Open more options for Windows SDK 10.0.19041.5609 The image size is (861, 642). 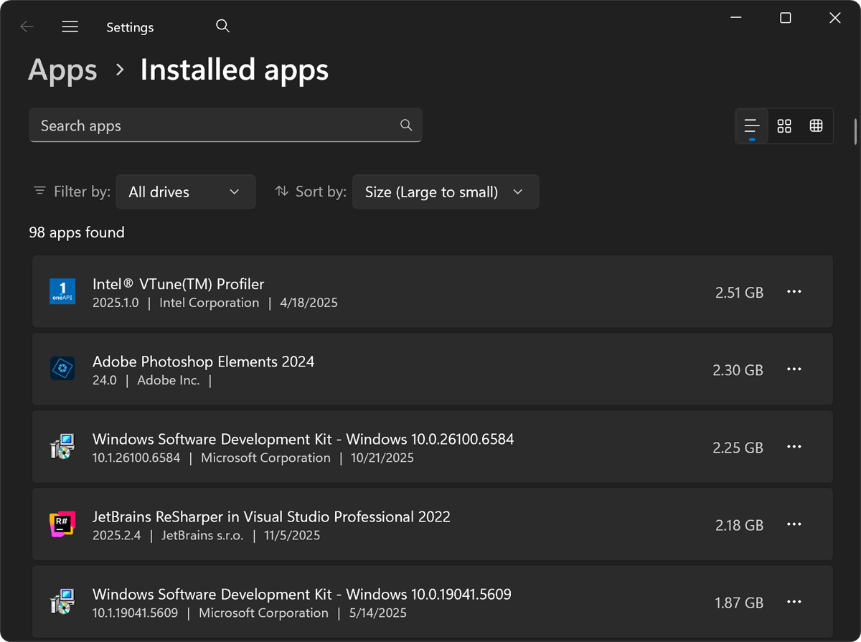click(794, 602)
